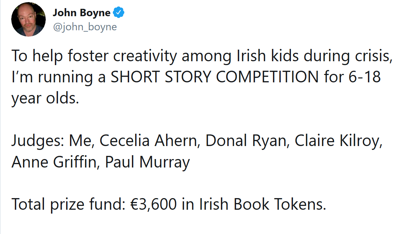
Task: Click on the name Claire Kilroy
Action: (338, 141)
